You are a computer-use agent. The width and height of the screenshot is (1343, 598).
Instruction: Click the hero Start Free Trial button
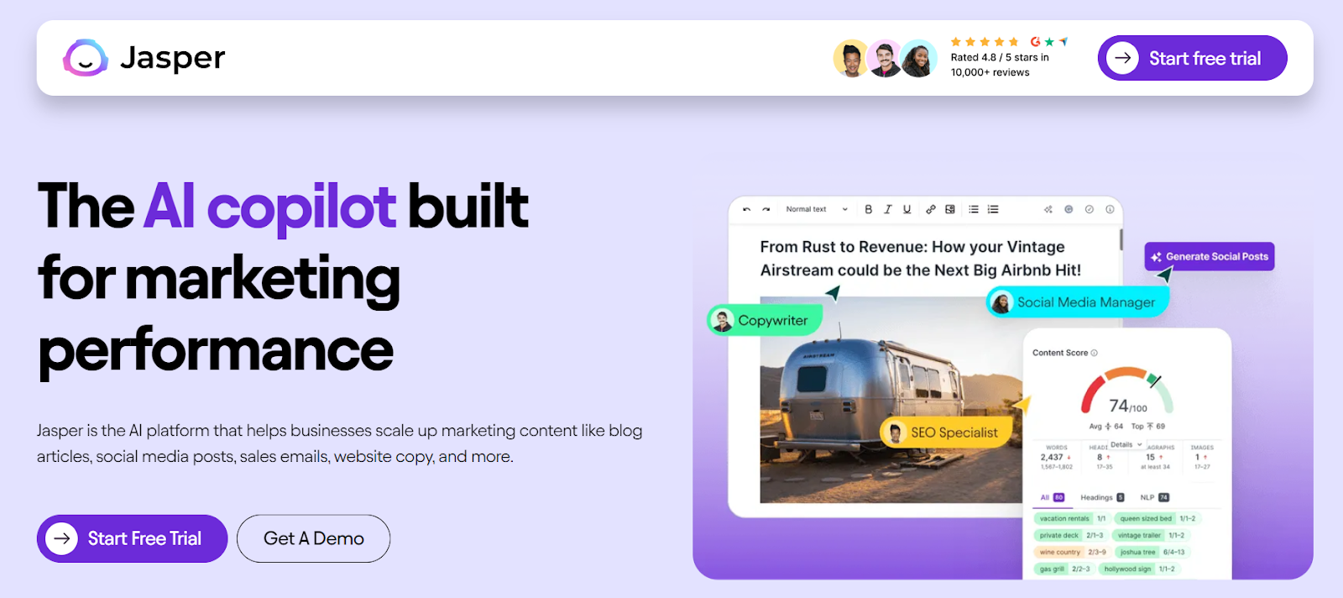point(132,538)
